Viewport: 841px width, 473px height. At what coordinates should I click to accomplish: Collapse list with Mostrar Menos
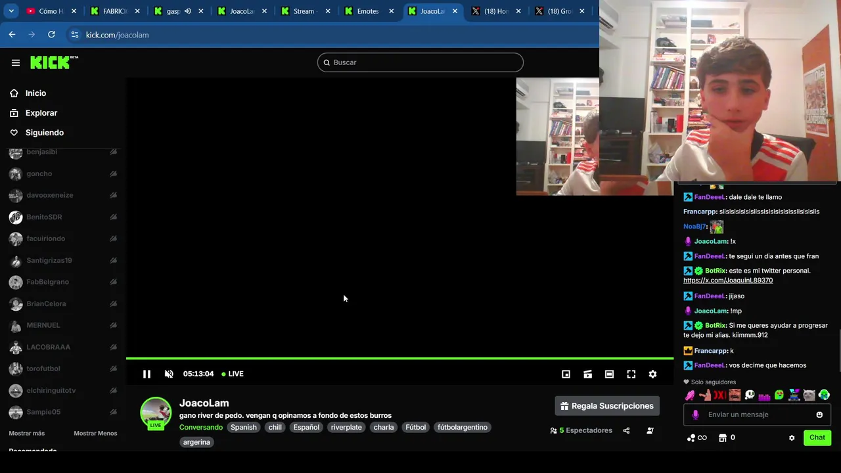pyautogui.click(x=95, y=433)
